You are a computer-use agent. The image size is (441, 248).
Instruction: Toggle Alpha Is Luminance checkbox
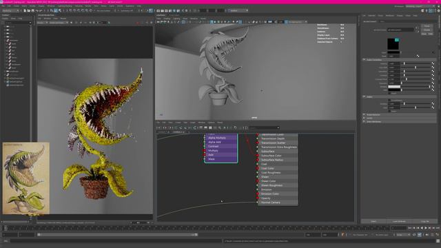click(x=389, y=100)
